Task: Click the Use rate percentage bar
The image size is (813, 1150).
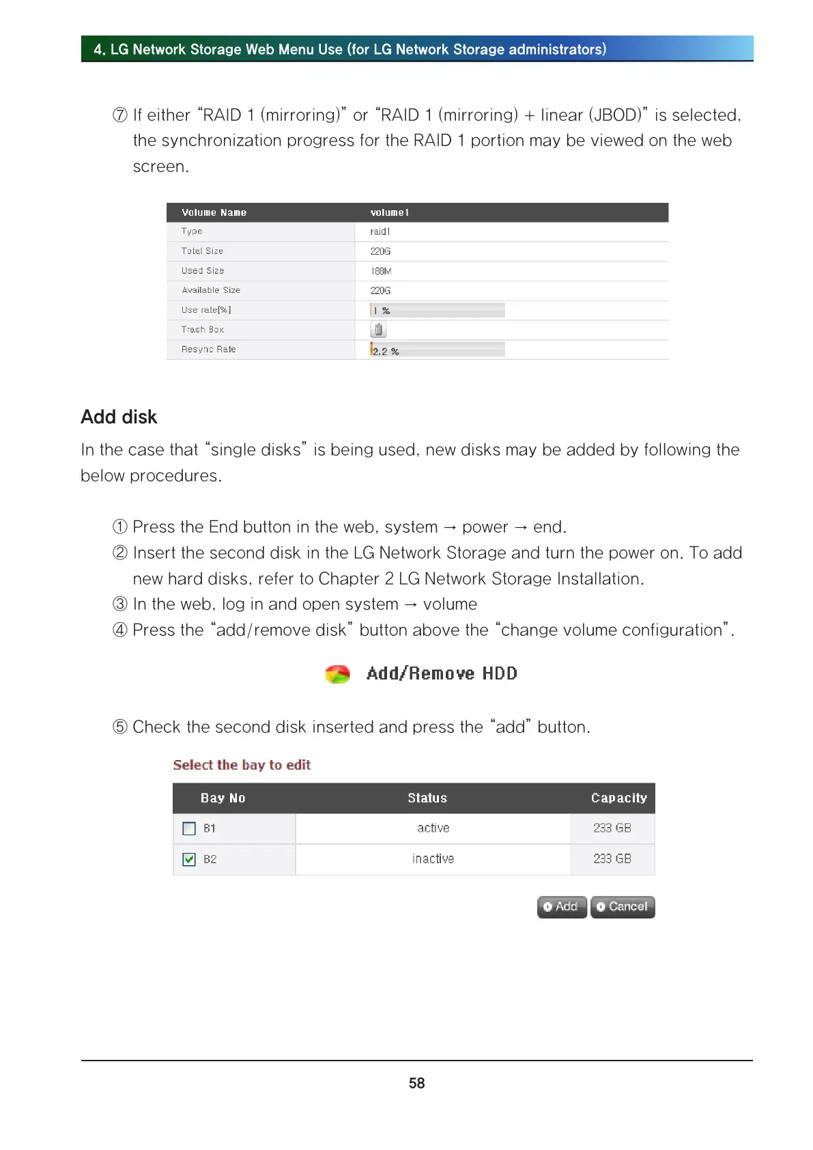Action: (438, 311)
